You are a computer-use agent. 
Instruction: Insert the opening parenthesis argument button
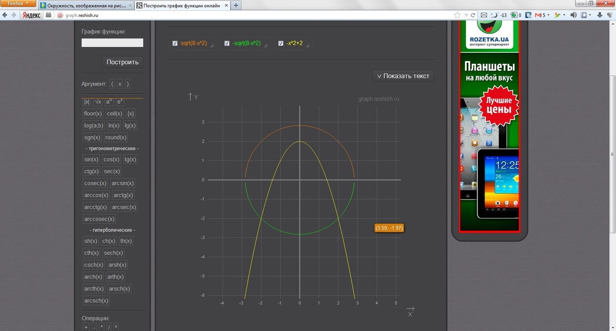(112, 84)
